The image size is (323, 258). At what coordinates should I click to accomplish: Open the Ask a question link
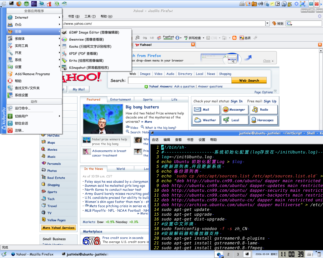coord(184,86)
